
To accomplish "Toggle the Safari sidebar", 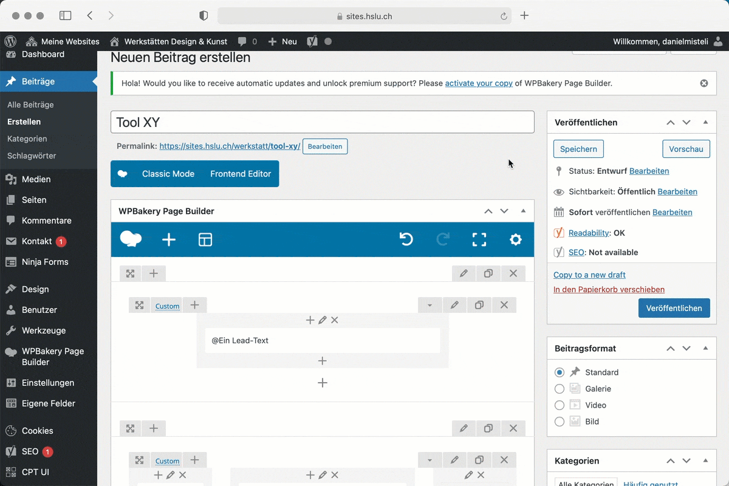I will 65,16.
